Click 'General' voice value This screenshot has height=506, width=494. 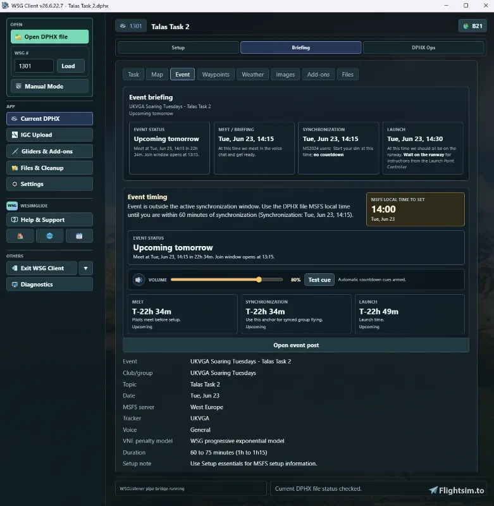click(x=201, y=430)
